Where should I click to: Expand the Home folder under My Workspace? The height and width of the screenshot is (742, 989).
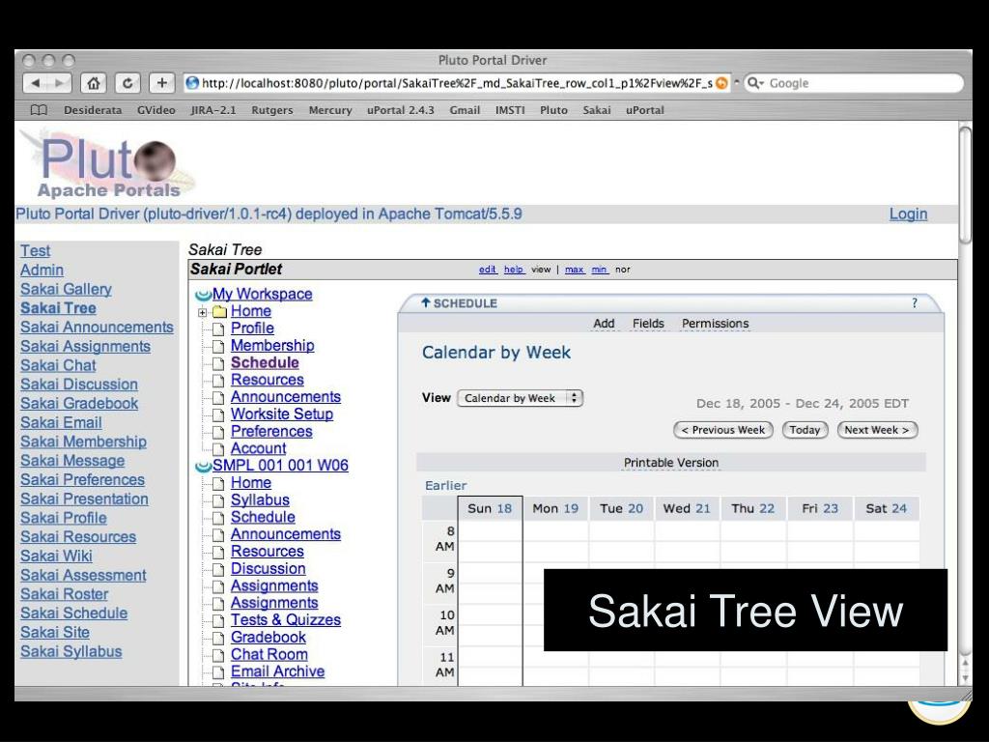tap(203, 312)
